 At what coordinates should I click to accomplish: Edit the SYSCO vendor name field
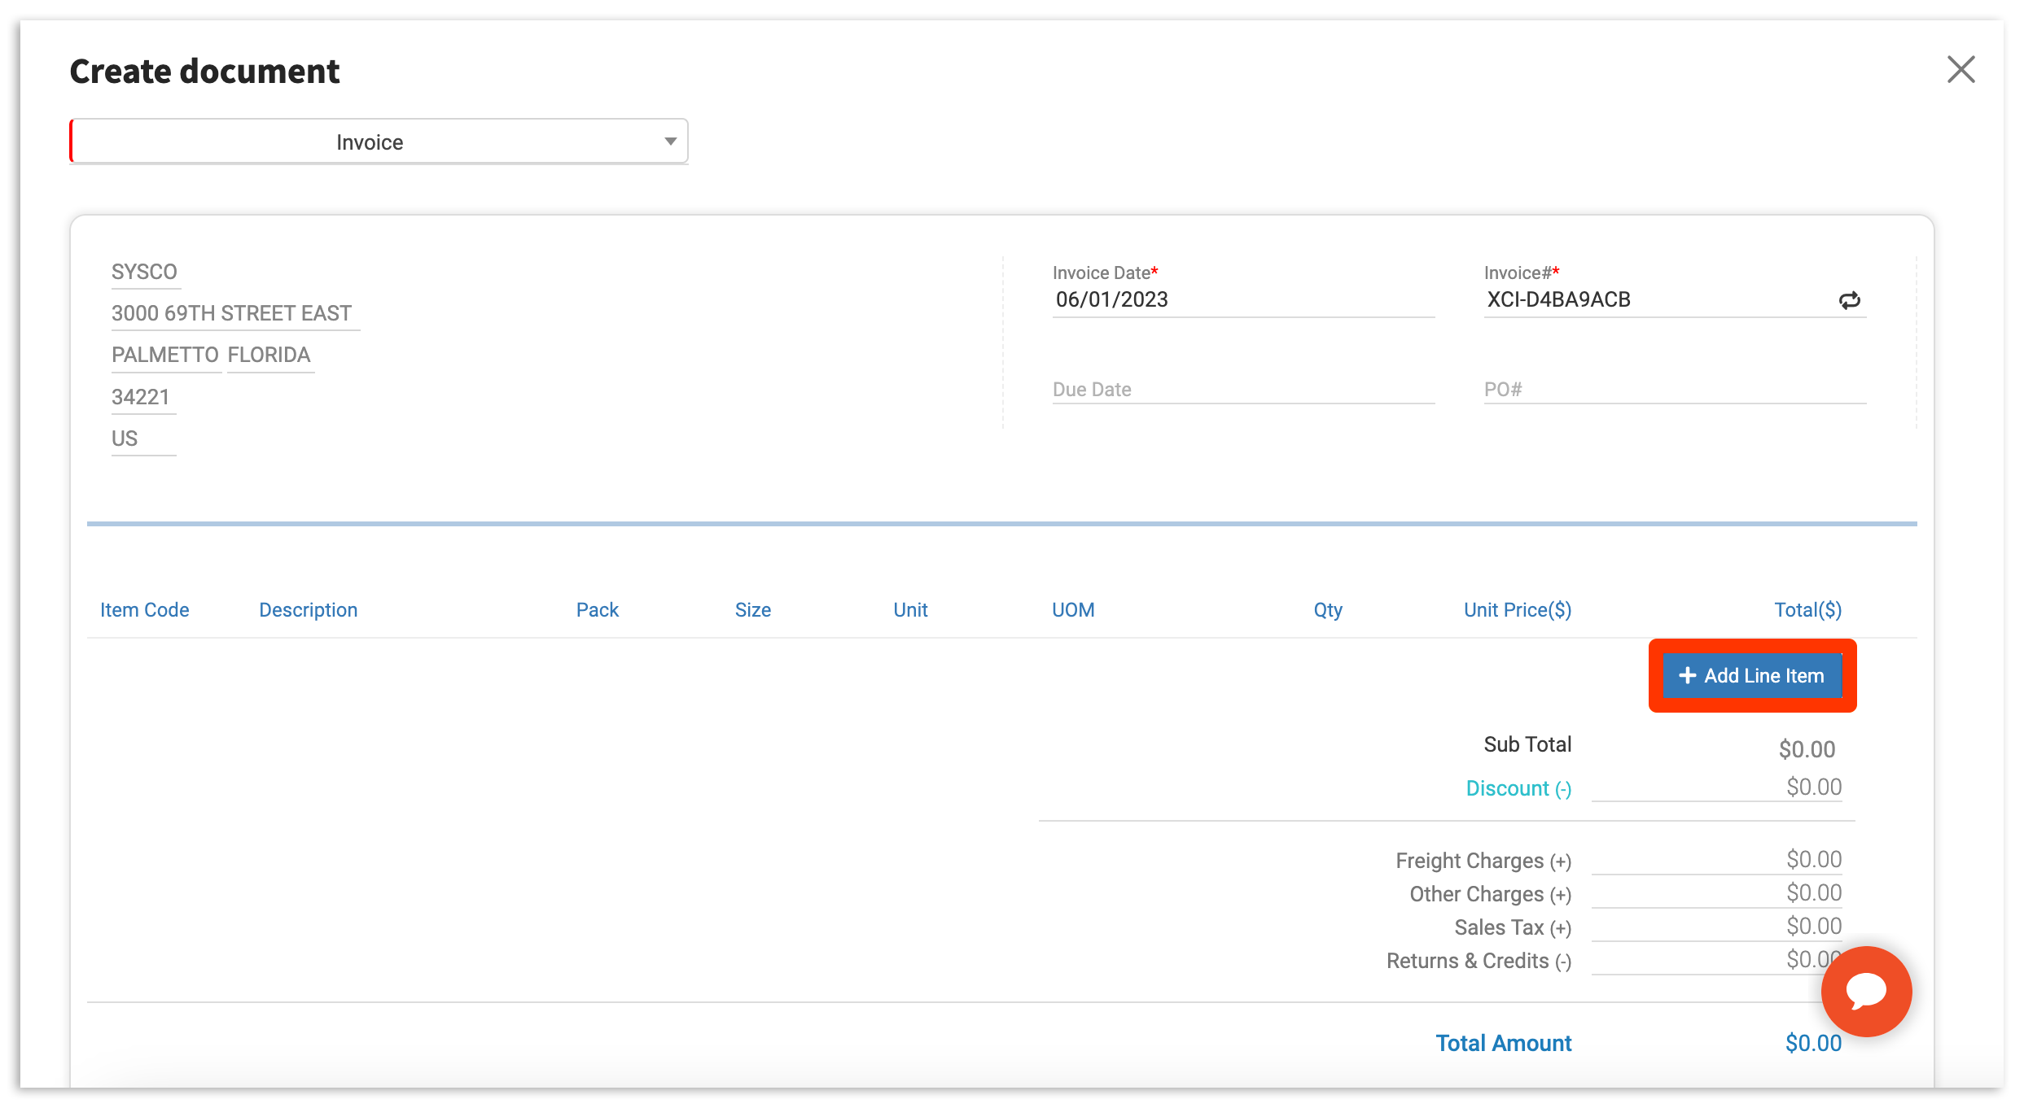coord(145,272)
